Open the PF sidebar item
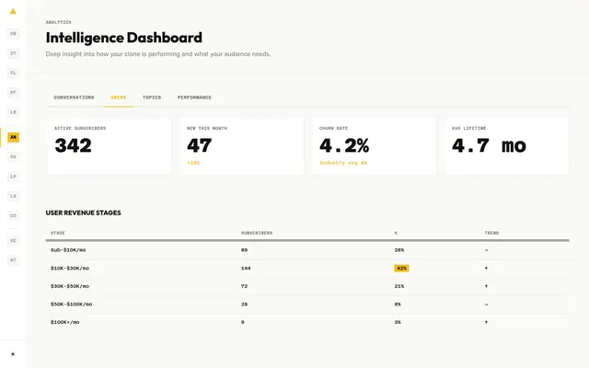This screenshot has width=589, height=368. [x=13, y=92]
